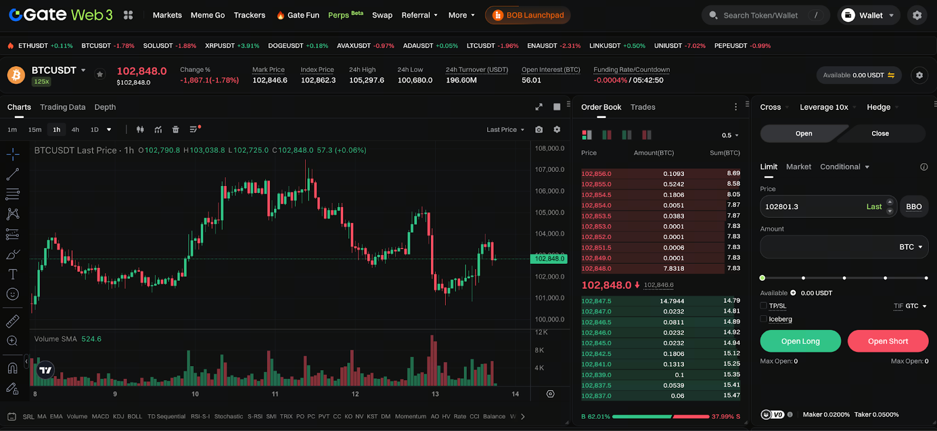
Task: Switch timeframe to 4h
Action: 76,130
